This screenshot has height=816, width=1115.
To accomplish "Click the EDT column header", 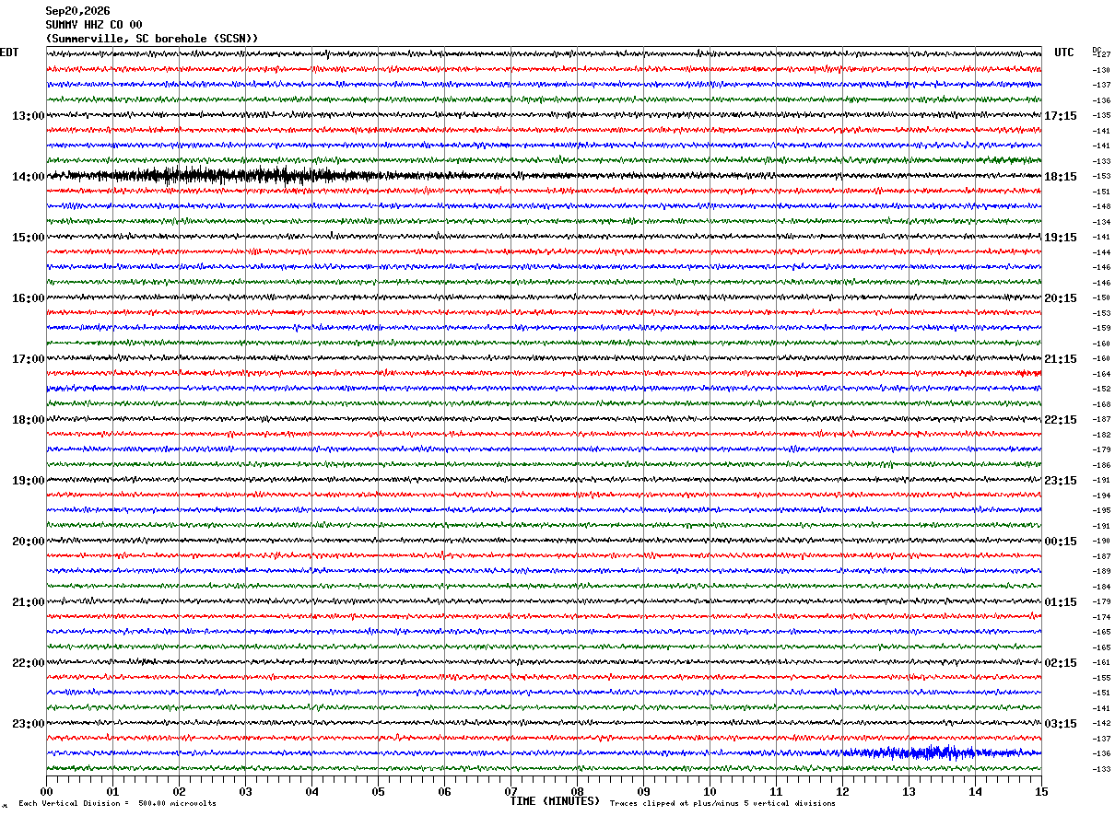I will (x=9, y=52).
